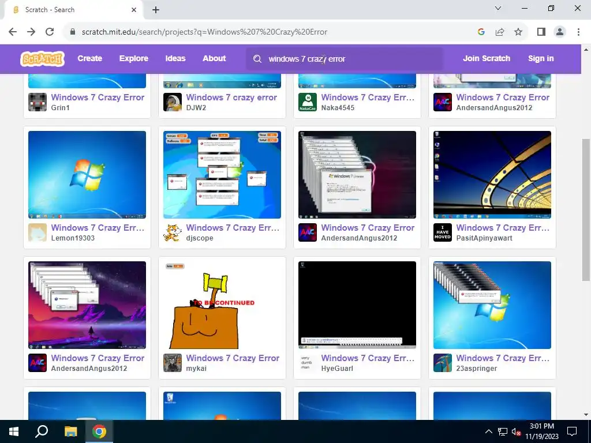Show hidden tray icons chevron
This screenshot has width=591, height=443.
pyautogui.click(x=488, y=431)
